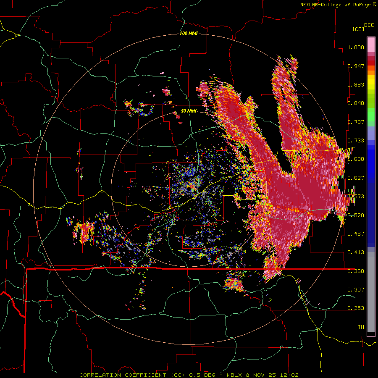378x378 pixels.
Task: Click the gray lower segment of the color bar
Action: coord(371,292)
